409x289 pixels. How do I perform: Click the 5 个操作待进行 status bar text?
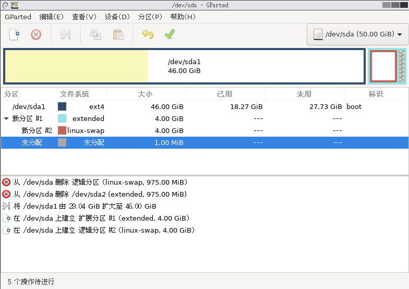click(31, 282)
